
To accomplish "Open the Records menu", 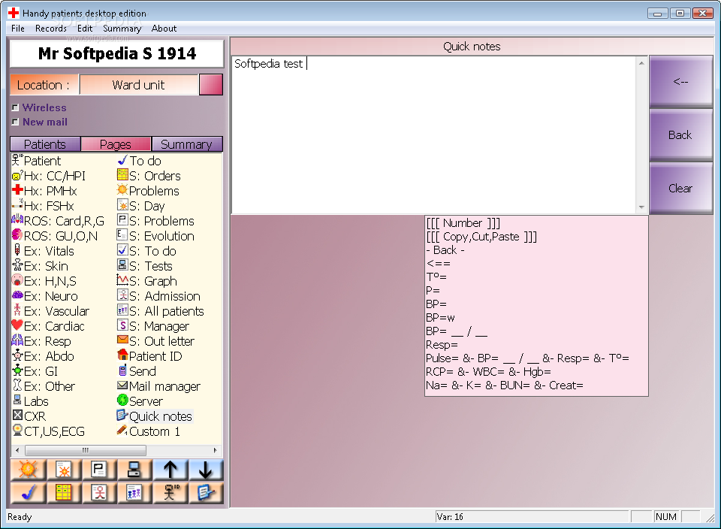I will click(51, 29).
